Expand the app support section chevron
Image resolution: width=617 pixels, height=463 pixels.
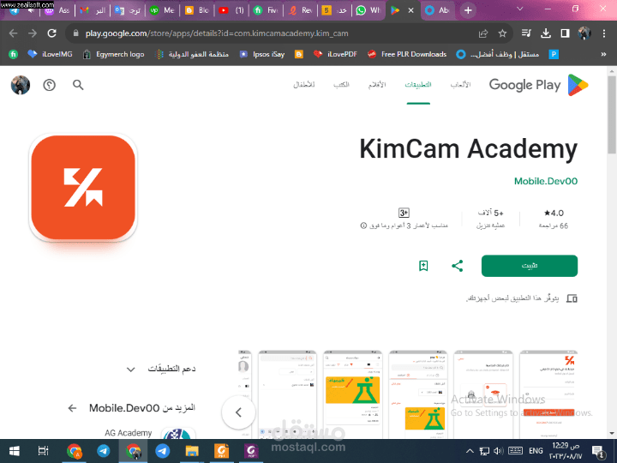point(130,370)
